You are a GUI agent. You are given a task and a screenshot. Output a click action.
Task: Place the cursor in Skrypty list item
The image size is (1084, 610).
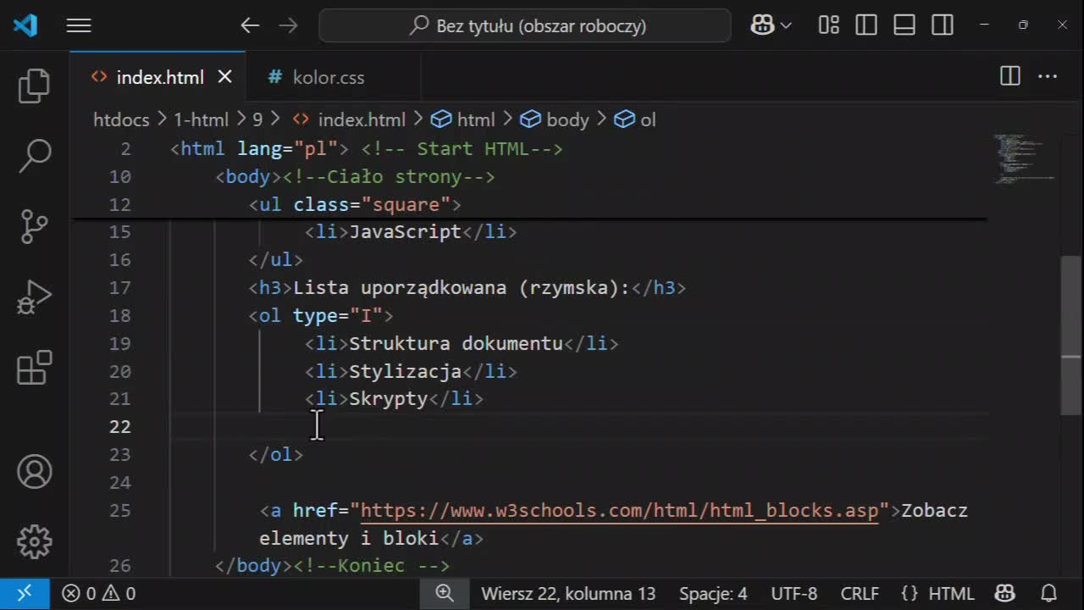pyautogui.click(x=394, y=399)
